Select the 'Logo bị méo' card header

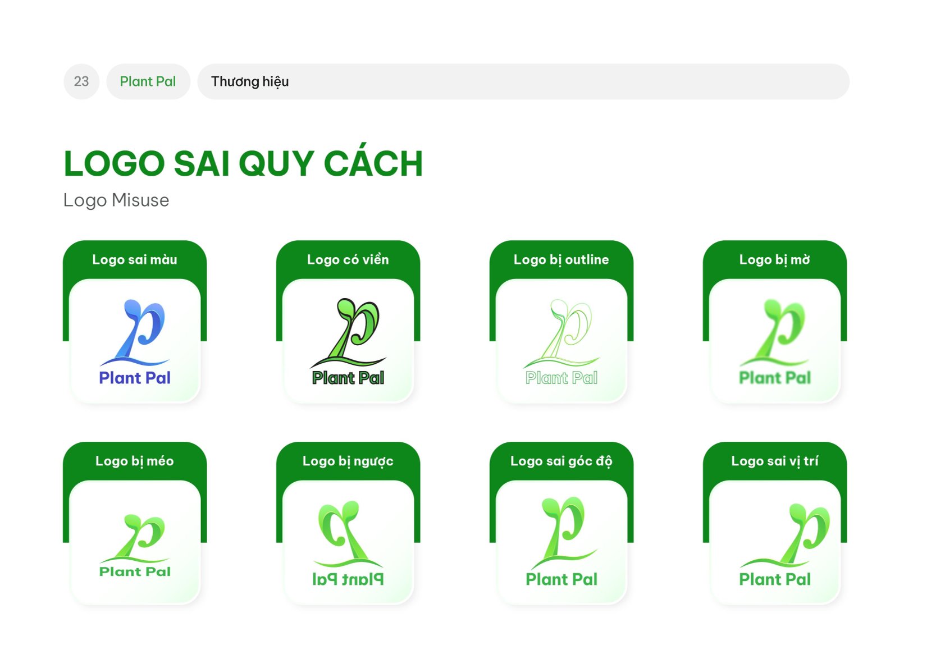tap(135, 461)
